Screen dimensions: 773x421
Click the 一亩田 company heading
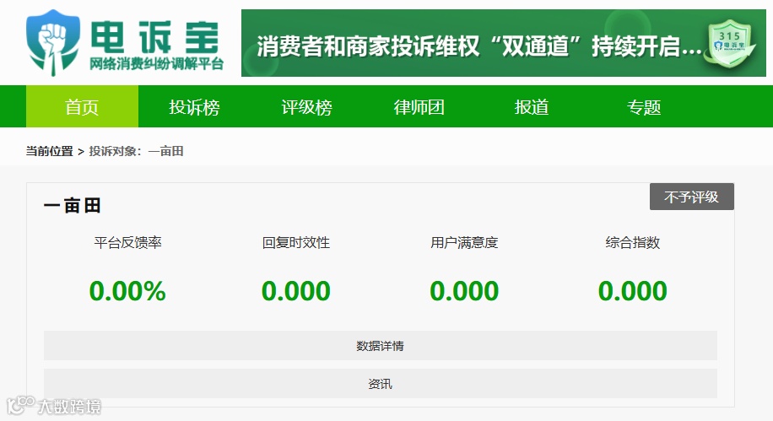pos(73,206)
